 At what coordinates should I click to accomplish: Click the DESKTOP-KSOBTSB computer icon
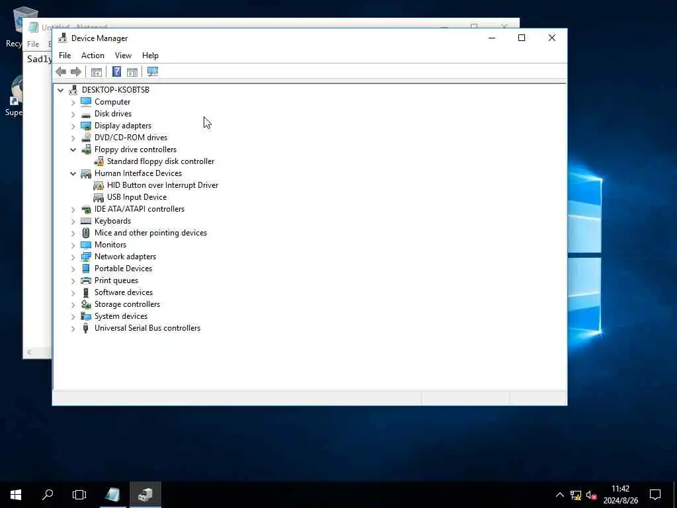pos(73,90)
